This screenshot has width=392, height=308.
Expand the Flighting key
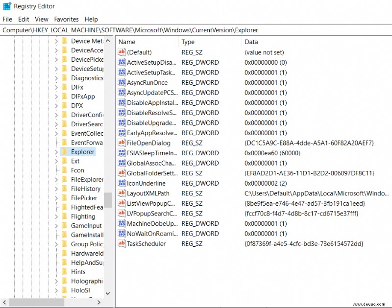[x=56, y=216]
